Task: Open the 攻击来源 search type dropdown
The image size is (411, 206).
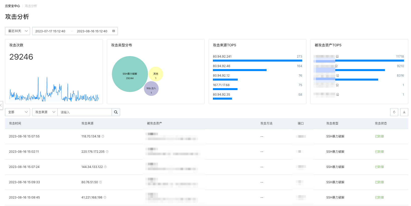Action: [x=45, y=112]
